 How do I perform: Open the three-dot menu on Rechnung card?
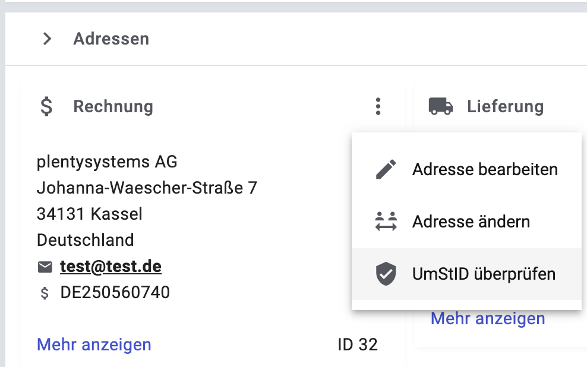pos(378,107)
